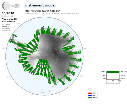This screenshot has height=106, width=127.
Task: Click the 80E longitude label
Action: coord(85,49)
